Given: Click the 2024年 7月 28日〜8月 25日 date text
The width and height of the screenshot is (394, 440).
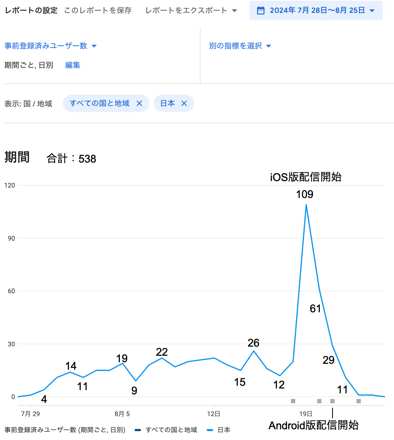Looking at the screenshot, I should (317, 10).
